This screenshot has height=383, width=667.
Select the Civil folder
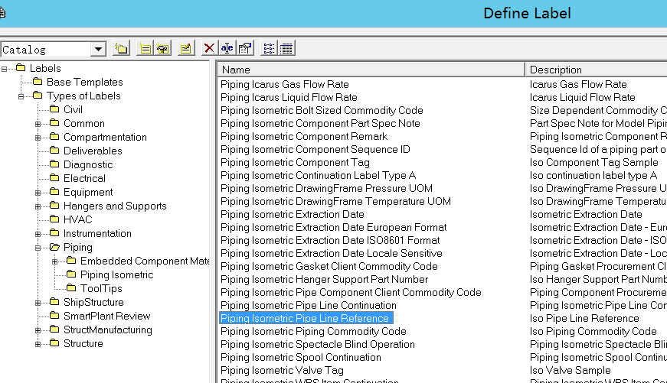pyautogui.click(x=73, y=109)
